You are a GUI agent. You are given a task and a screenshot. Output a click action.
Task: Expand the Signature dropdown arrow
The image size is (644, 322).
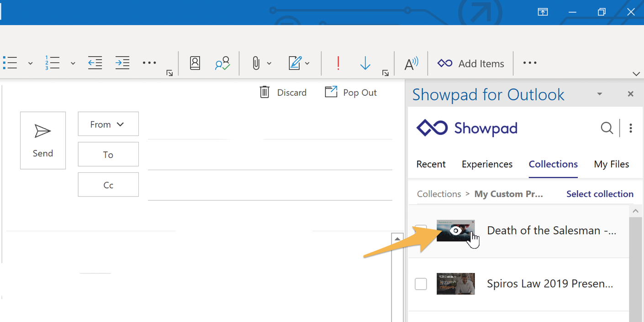point(307,63)
